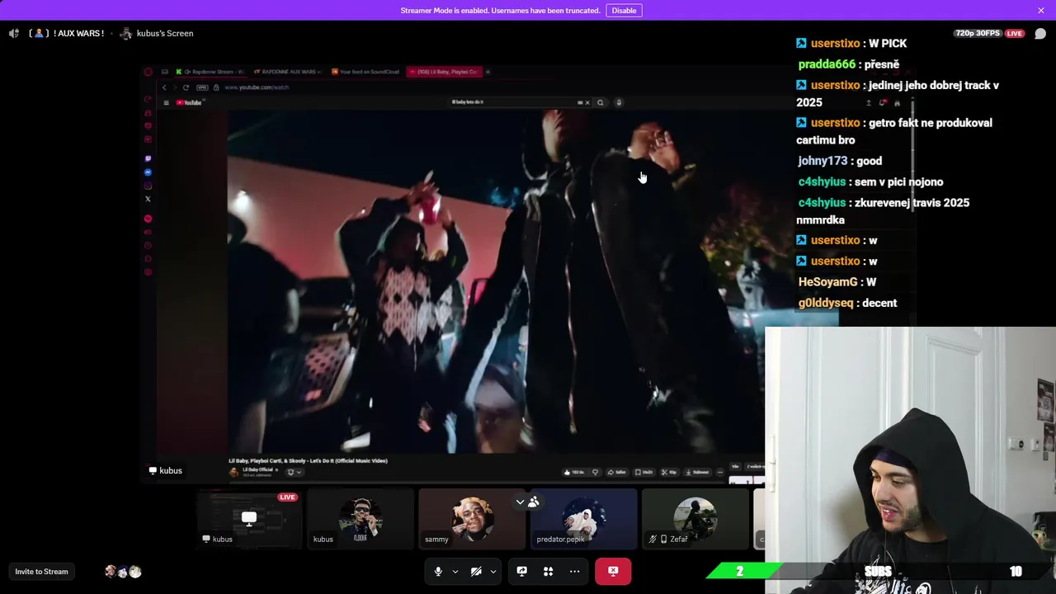Click username pradda666 in chat
The height and width of the screenshot is (594, 1056).
(x=827, y=64)
